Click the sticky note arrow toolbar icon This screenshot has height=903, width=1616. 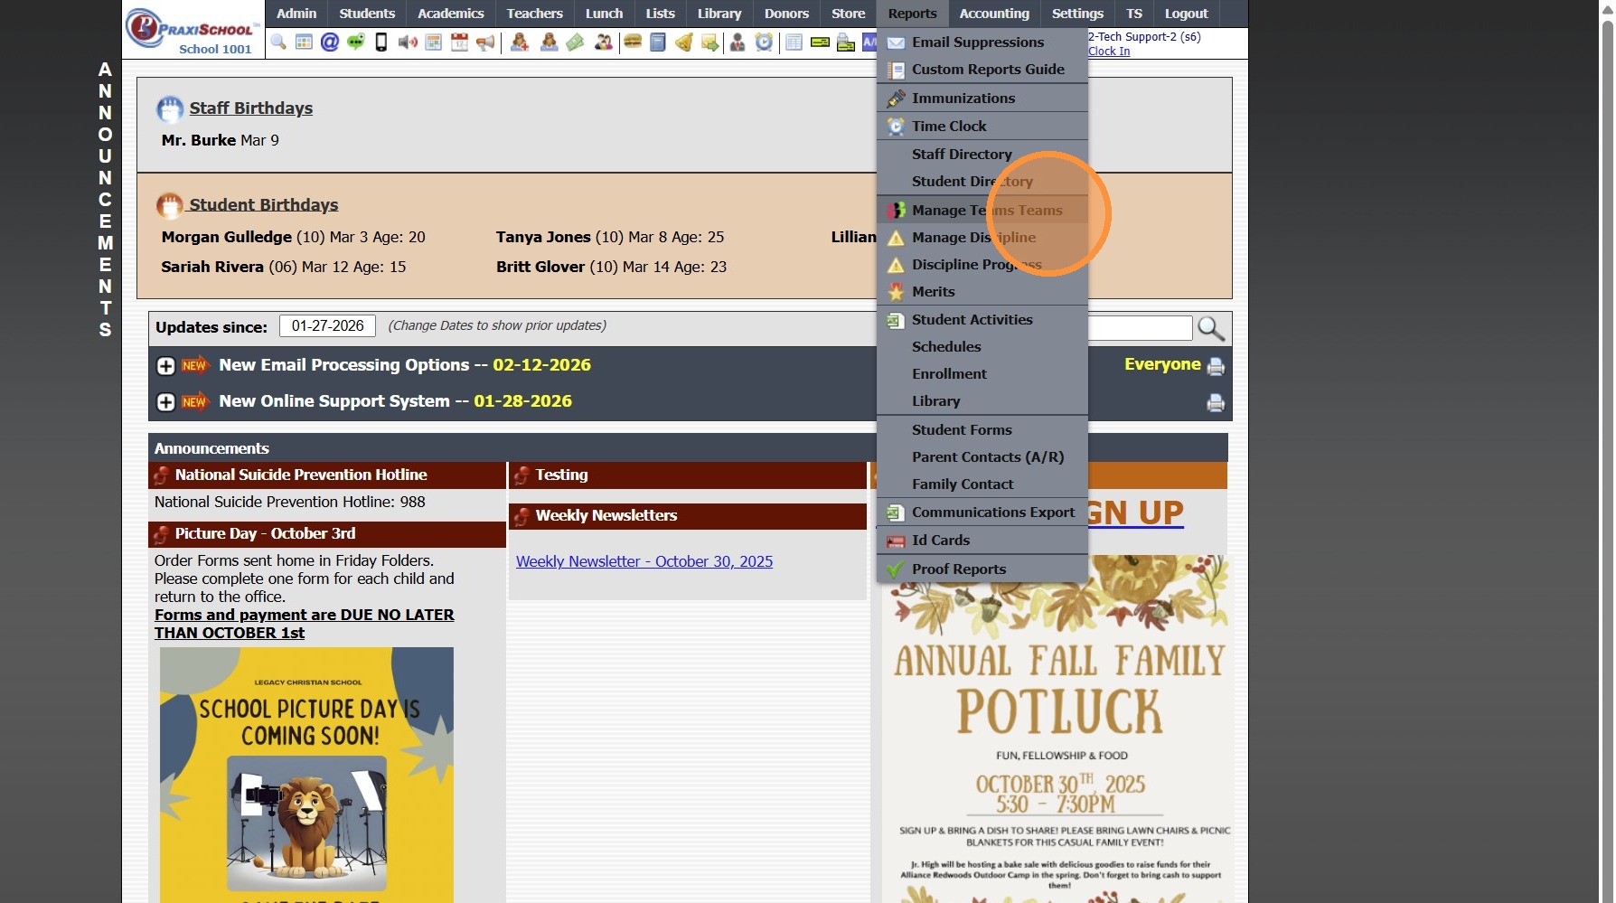(710, 42)
